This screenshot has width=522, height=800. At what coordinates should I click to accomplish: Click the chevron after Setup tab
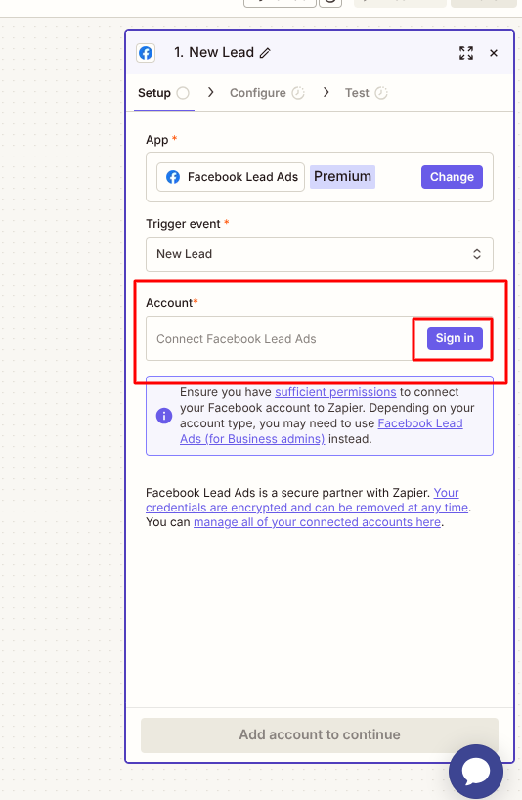(x=210, y=92)
